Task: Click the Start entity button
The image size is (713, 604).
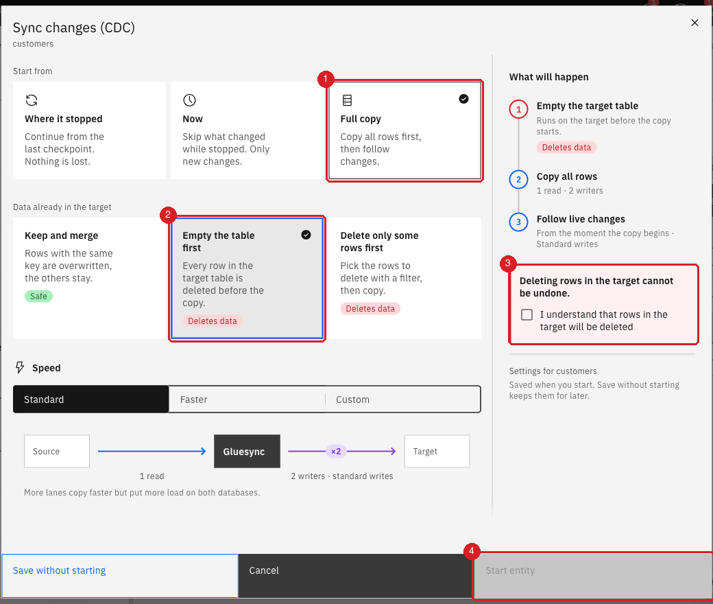Action: [x=593, y=576]
